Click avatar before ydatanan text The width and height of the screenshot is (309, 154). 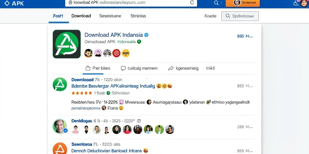(185, 102)
